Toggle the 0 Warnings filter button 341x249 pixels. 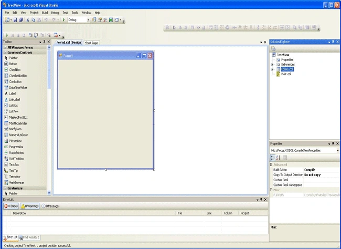coord(30,206)
